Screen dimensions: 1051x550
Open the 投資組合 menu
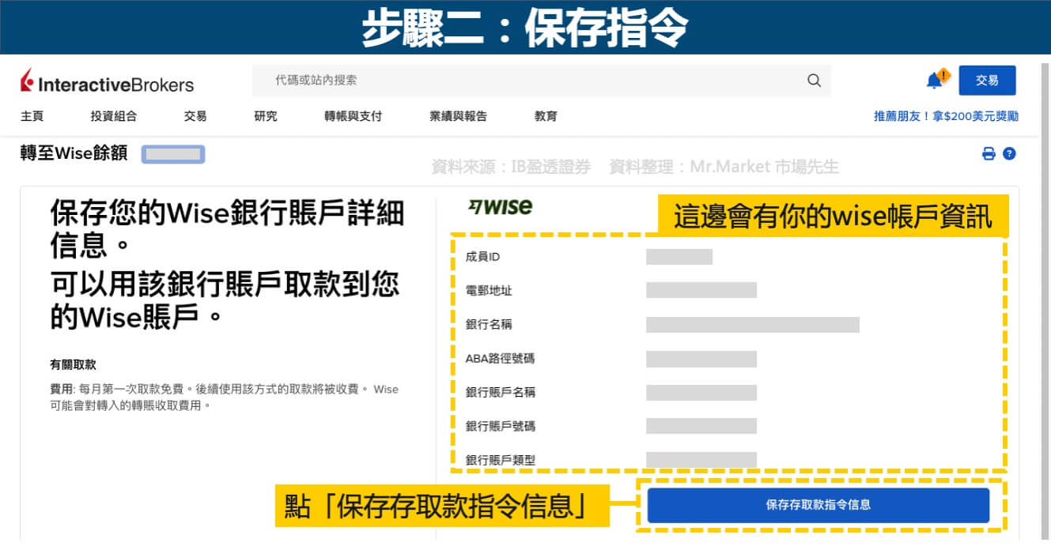coord(114,116)
